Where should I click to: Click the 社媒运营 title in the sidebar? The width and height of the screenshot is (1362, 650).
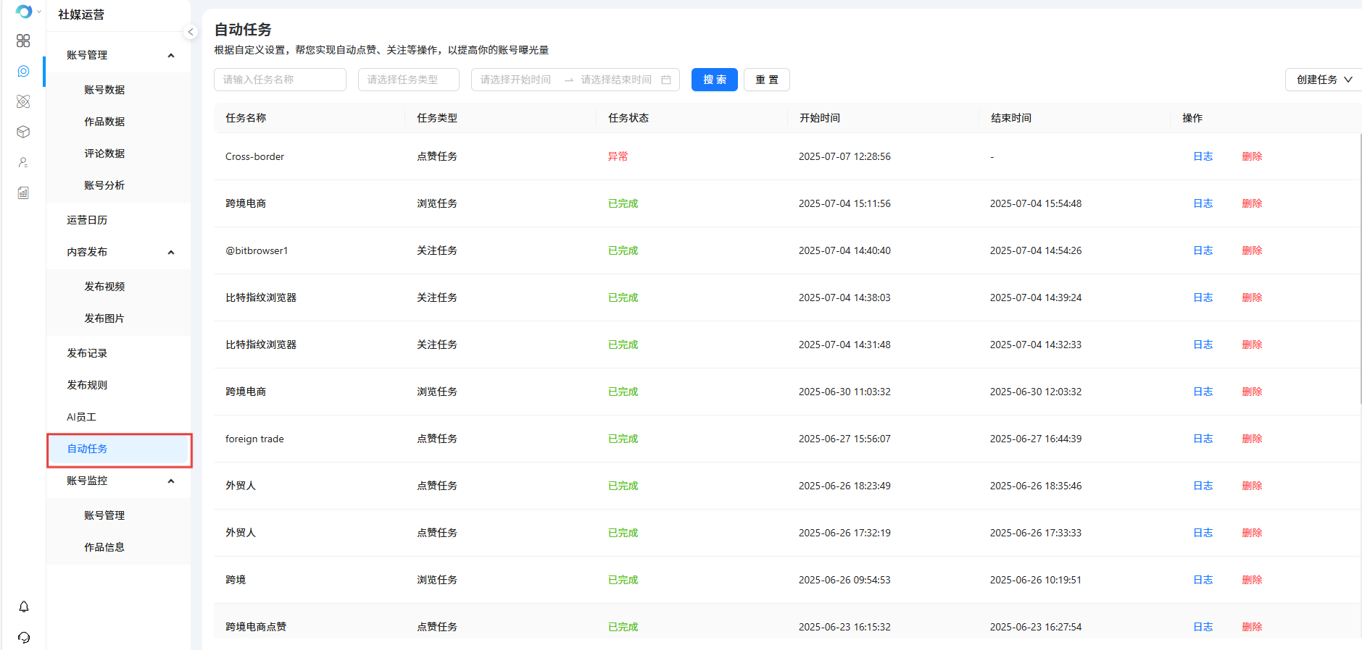[x=81, y=14]
